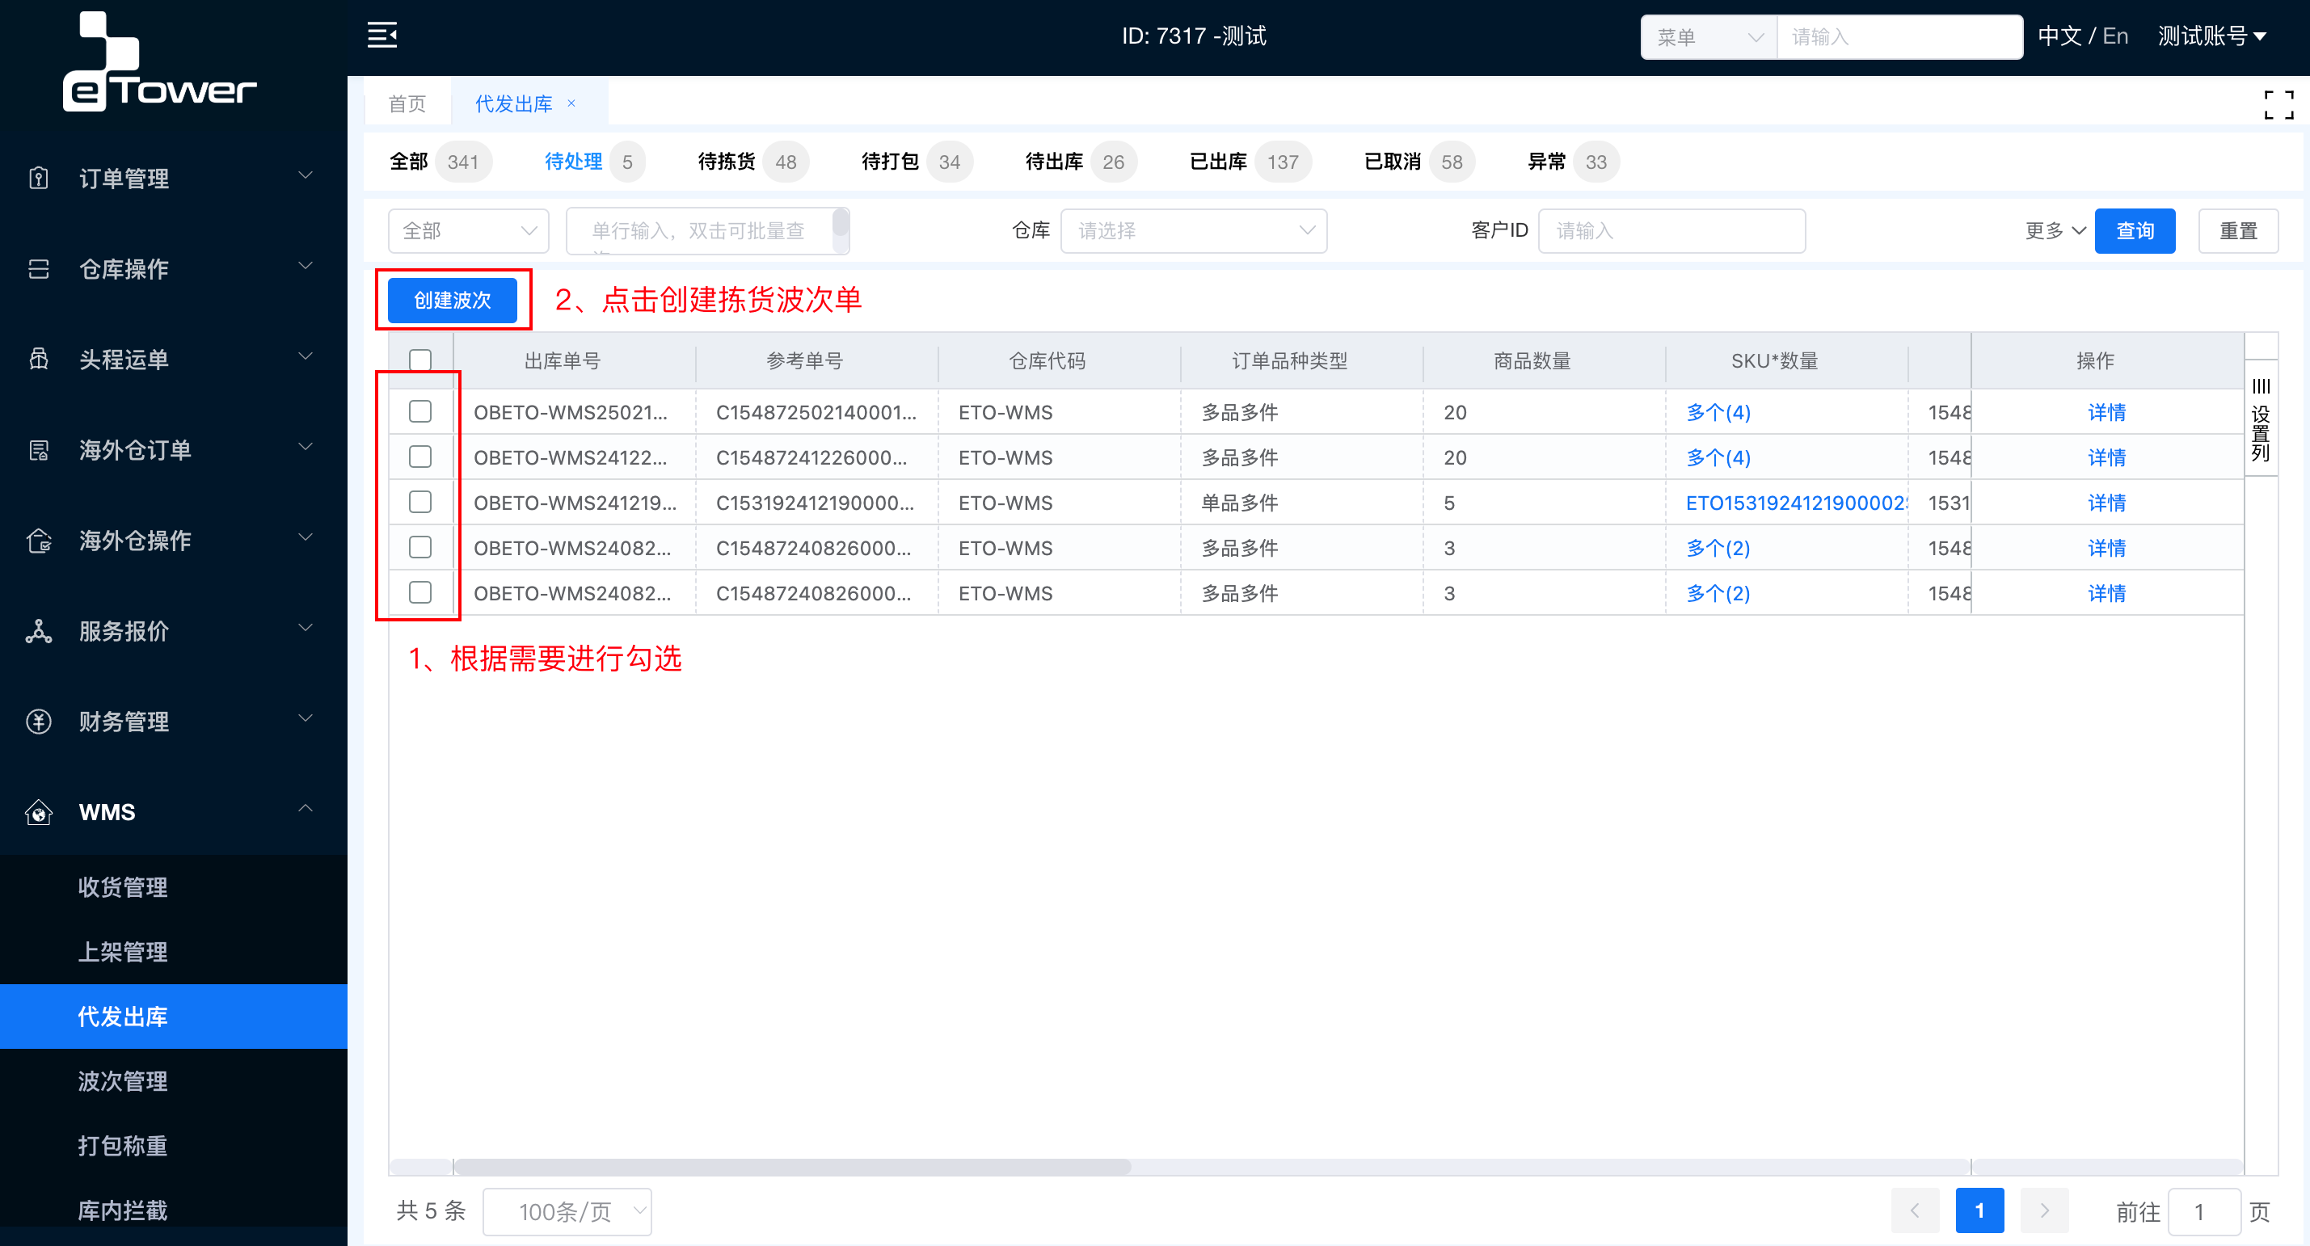Close the 代发出库 tab
The image size is (2310, 1246).
(x=571, y=104)
